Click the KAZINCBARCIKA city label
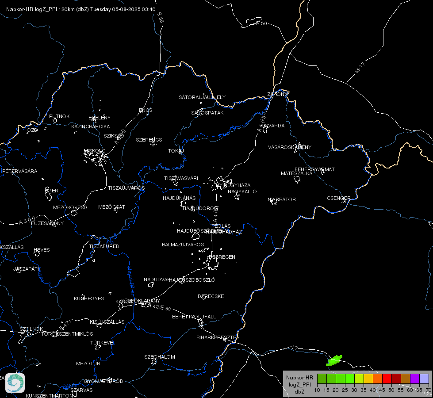 (x=91, y=126)
